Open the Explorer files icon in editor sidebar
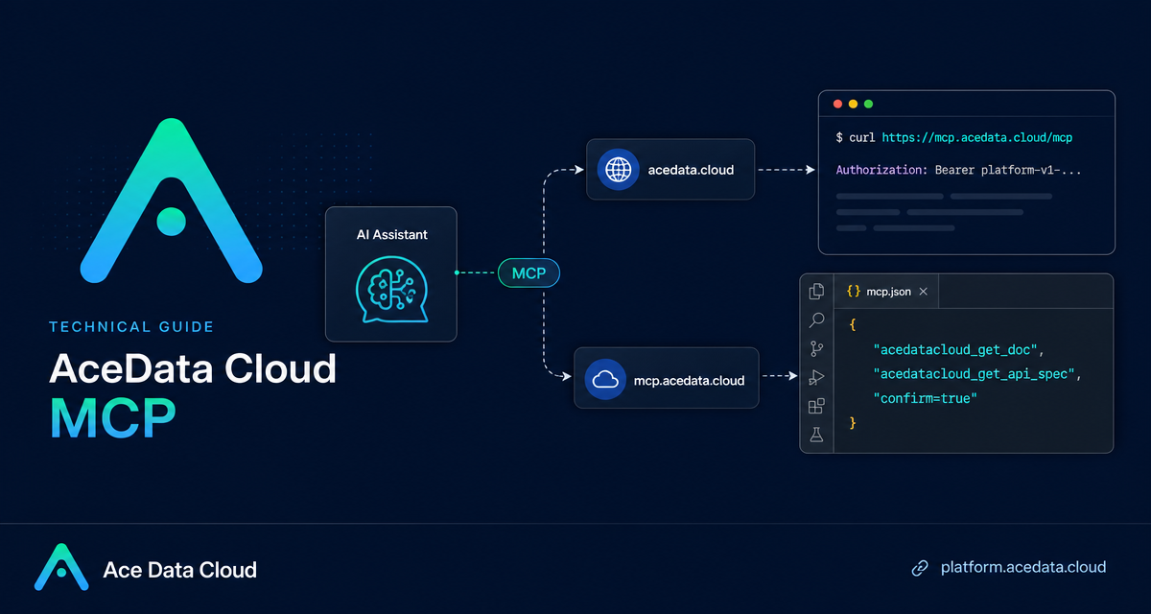This screenshot has width=1151, height=614. [817, 292]
